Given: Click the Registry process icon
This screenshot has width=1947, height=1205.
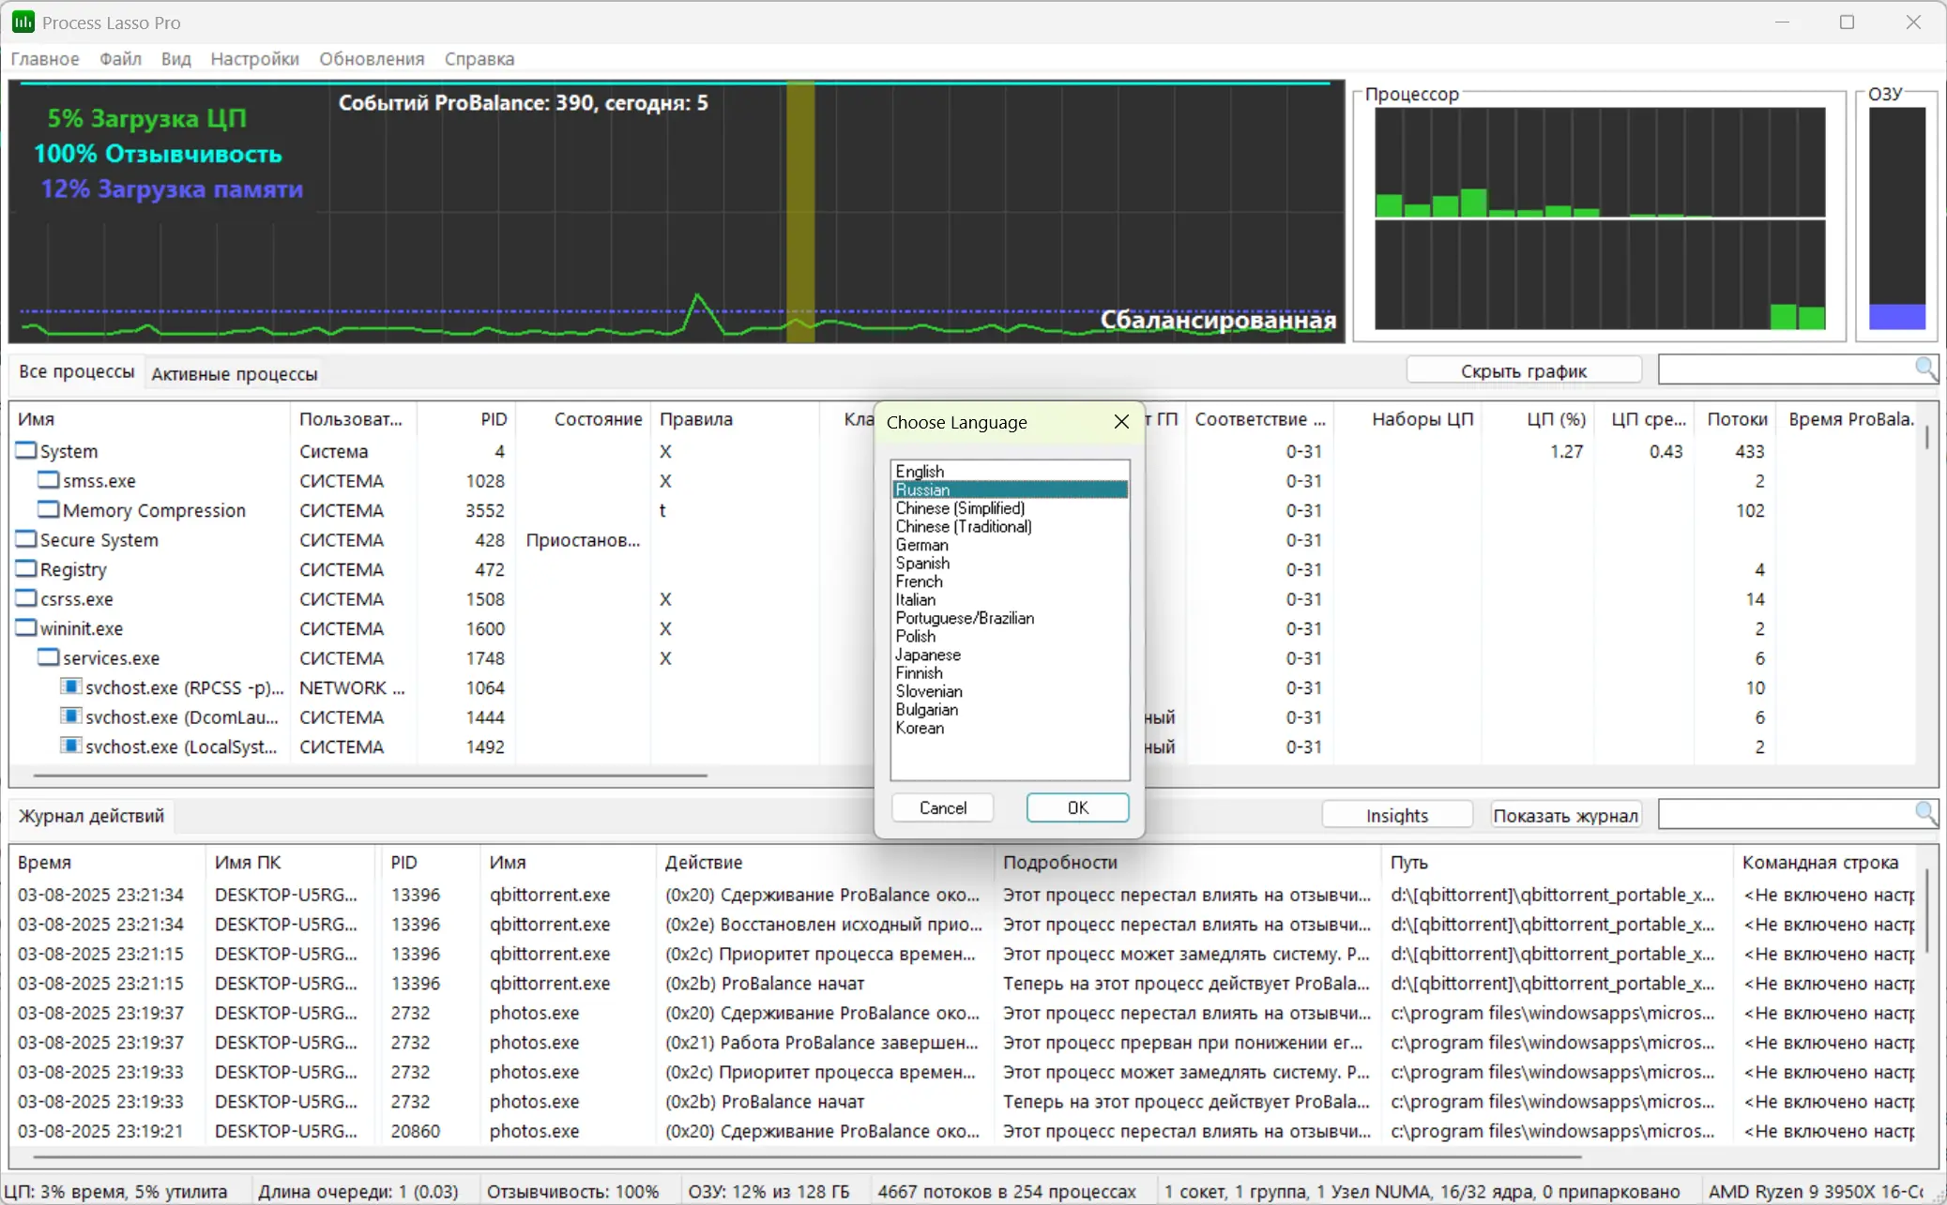Looking at the screenshot, I should 26,568.
